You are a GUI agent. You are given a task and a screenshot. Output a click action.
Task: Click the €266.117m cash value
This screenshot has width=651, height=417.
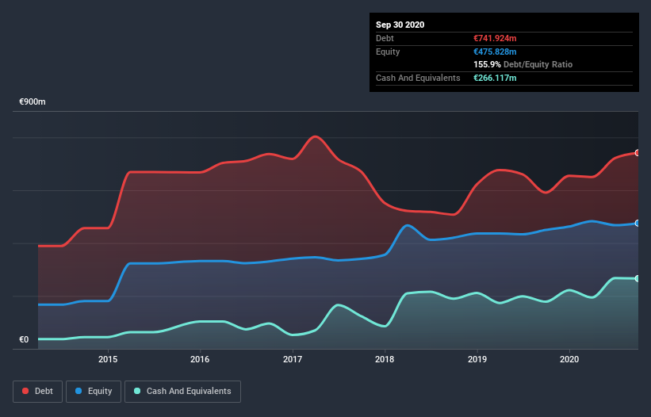[x=495, y=78]
